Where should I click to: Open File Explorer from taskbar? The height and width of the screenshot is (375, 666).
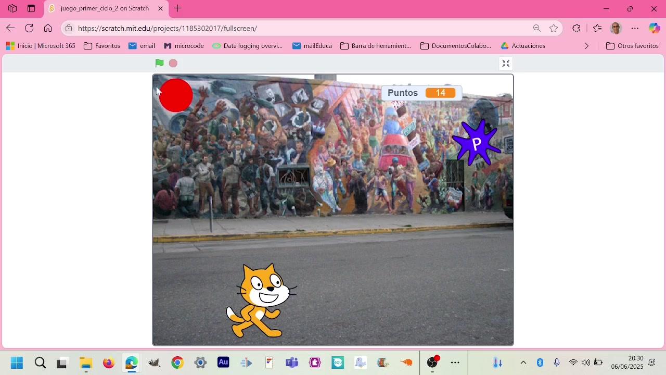[85, 362]
